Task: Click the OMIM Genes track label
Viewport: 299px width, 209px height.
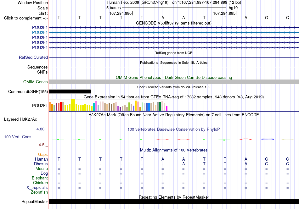Action: click(36, 82)
